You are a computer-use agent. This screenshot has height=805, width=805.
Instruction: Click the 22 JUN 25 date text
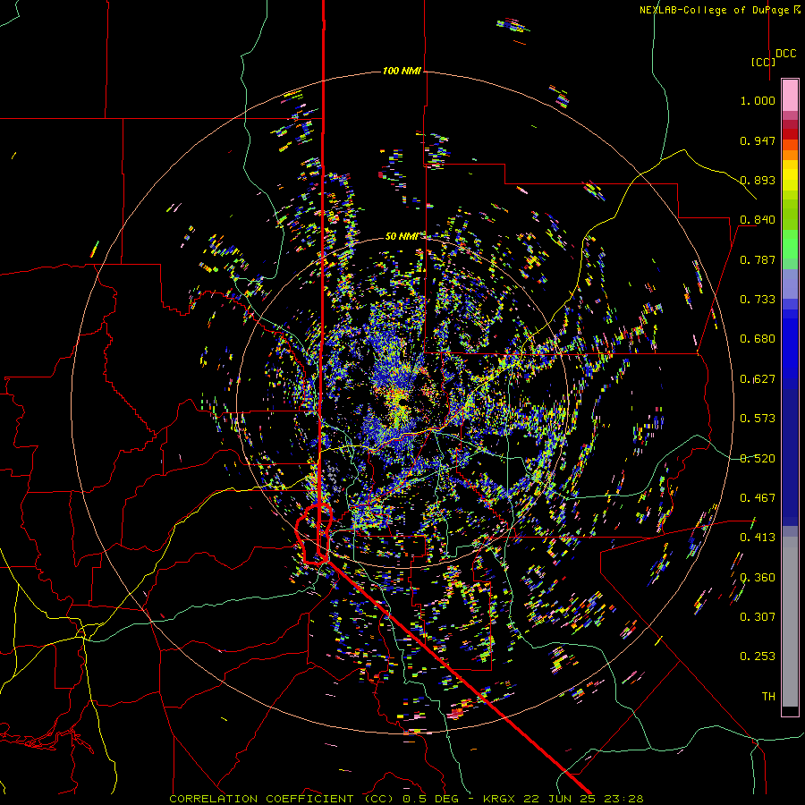tap(559, 799)
